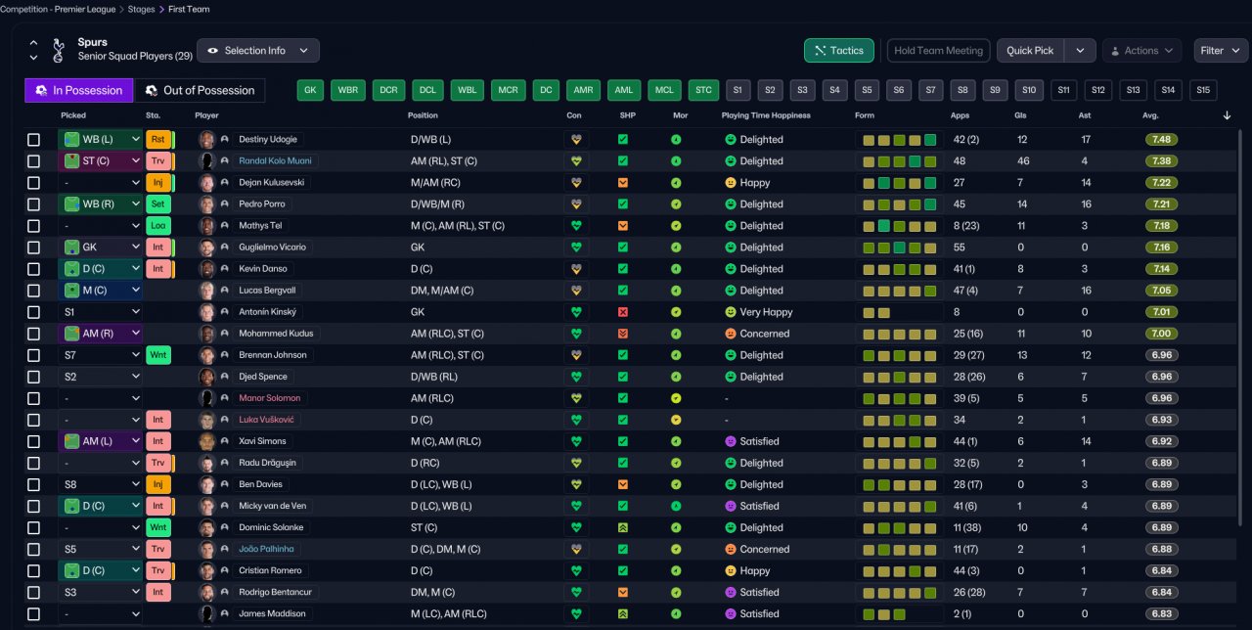Click substitute slot S5 badge

click(x=866, y=90)
